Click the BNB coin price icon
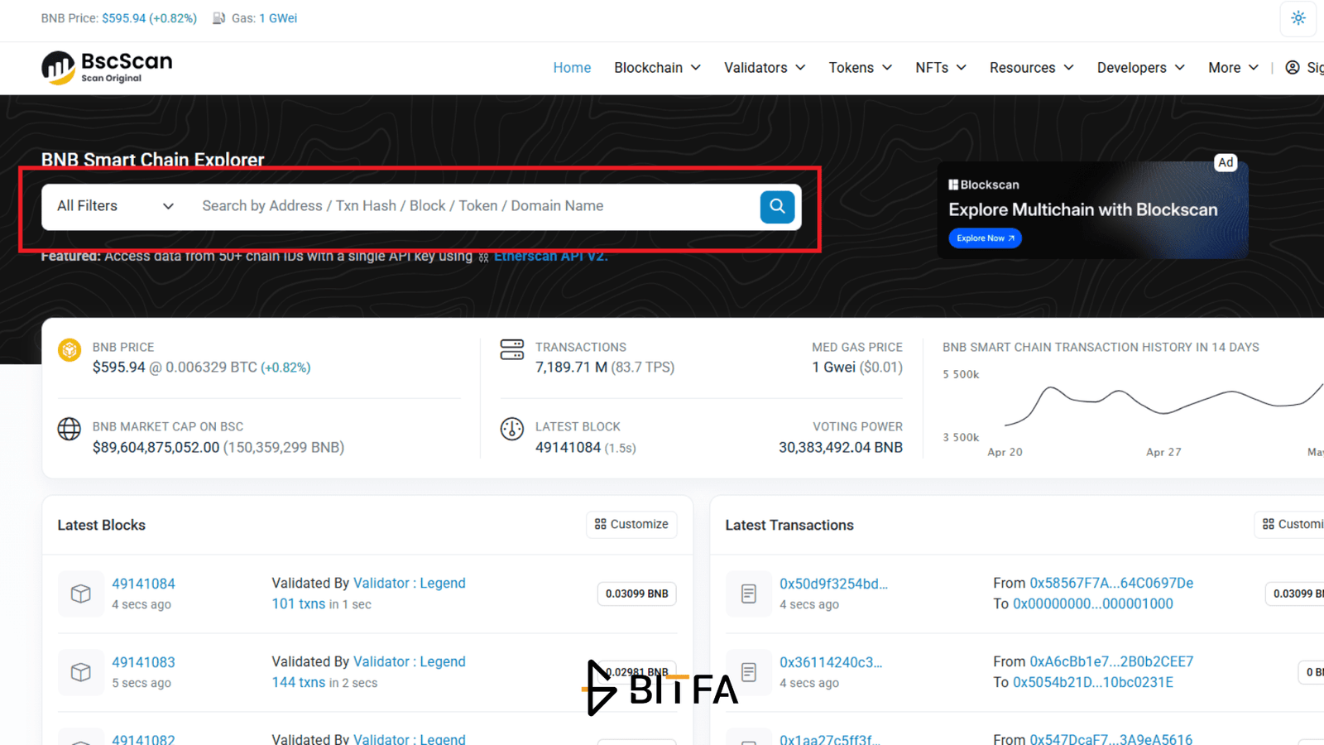 pos(70,350)
